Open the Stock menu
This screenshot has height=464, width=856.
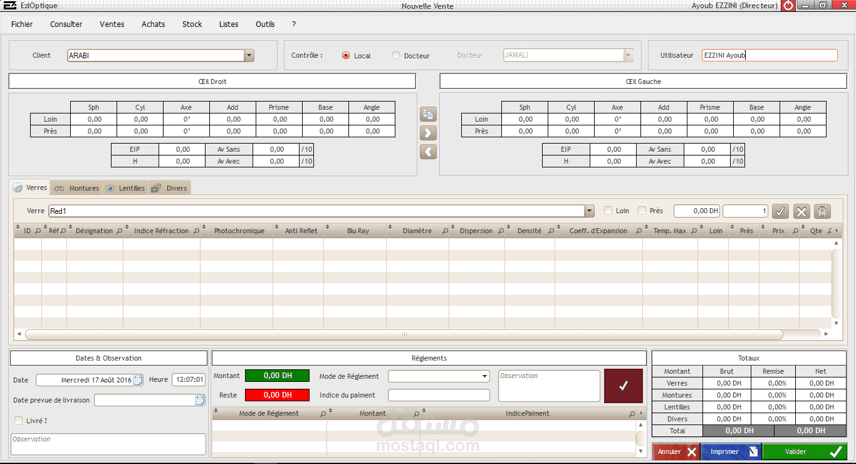pyautogui.click(x=192, y=24)
